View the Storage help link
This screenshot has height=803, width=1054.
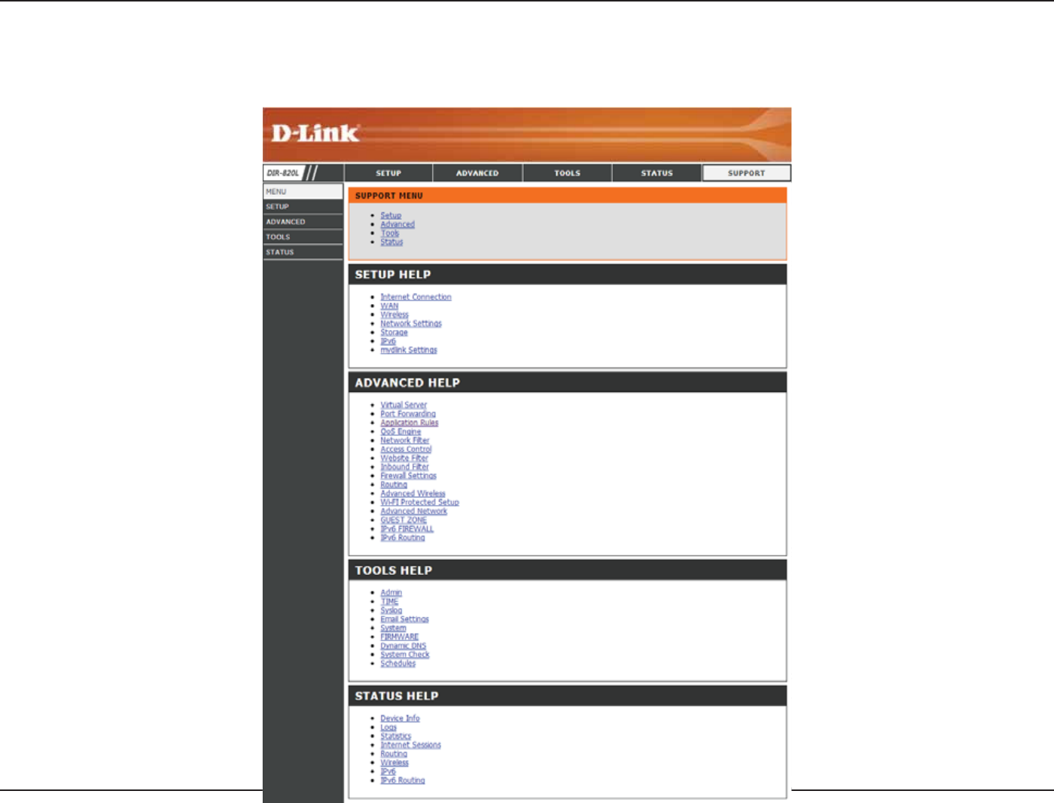[x=394, y=333]
